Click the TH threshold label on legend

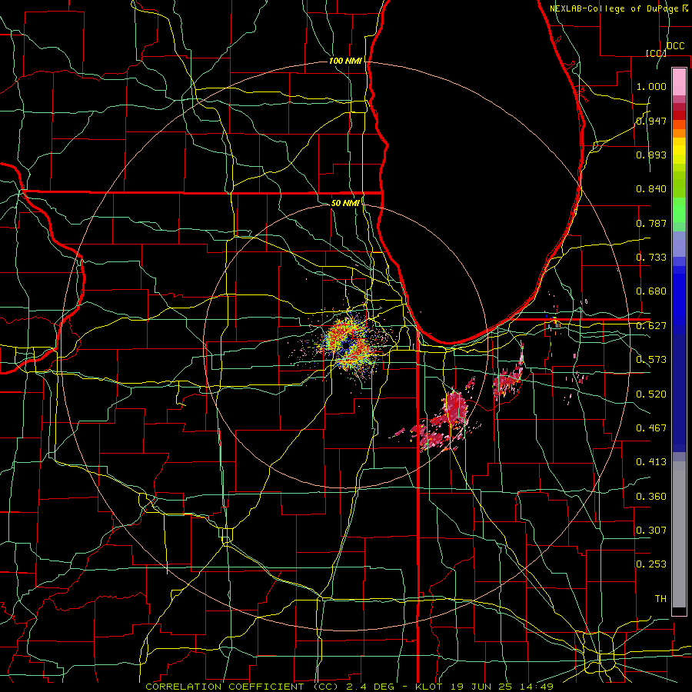point(660,599)
